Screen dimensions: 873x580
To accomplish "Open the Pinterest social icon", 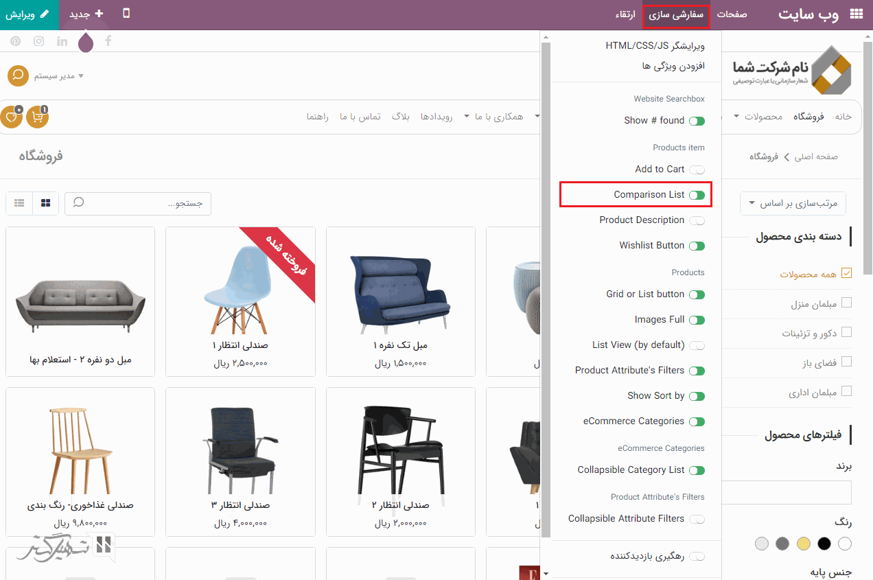I will 16,41.
